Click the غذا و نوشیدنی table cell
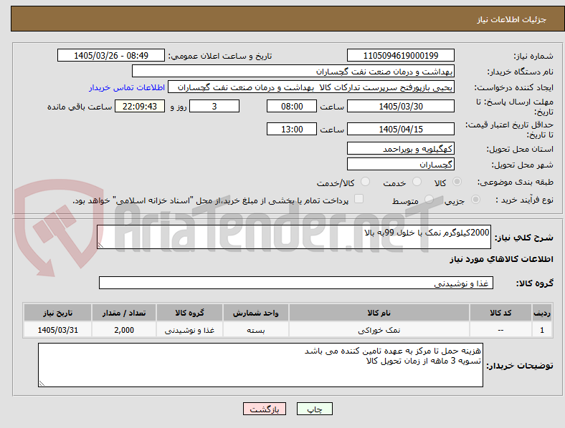 [189, 330]
